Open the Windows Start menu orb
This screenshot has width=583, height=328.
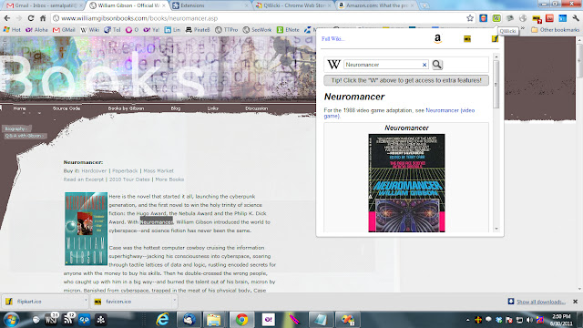coord(11,320)
